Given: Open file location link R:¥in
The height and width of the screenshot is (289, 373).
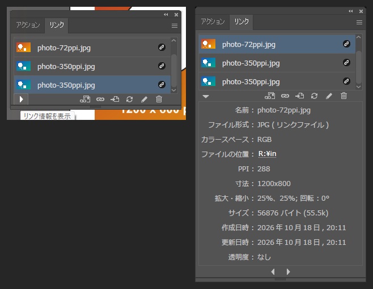Looking at the screenshot, I should pos(267,154).
